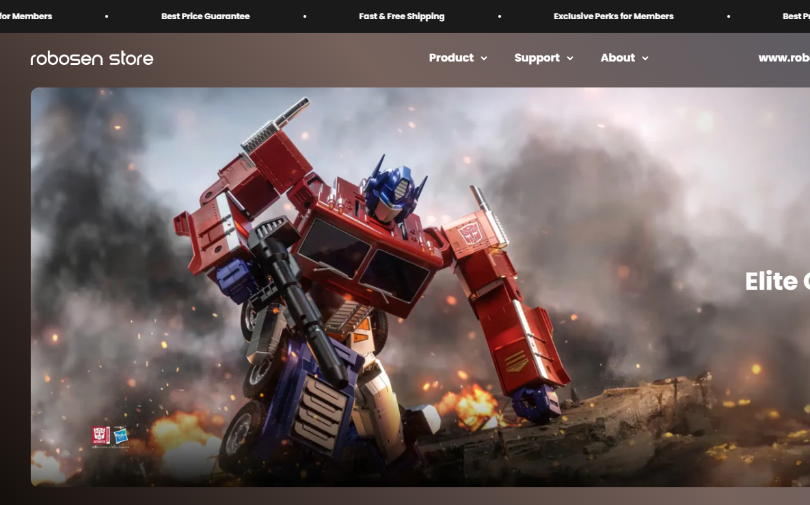
Task: Open the Product dropdown menu
Action: pyautogui.click(x=458, y=58)
